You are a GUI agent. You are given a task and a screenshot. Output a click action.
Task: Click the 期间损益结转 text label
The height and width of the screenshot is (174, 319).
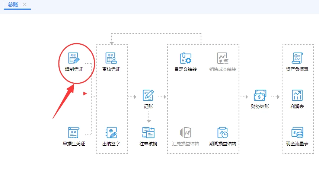pyautogui.click(x=223, y=143)
